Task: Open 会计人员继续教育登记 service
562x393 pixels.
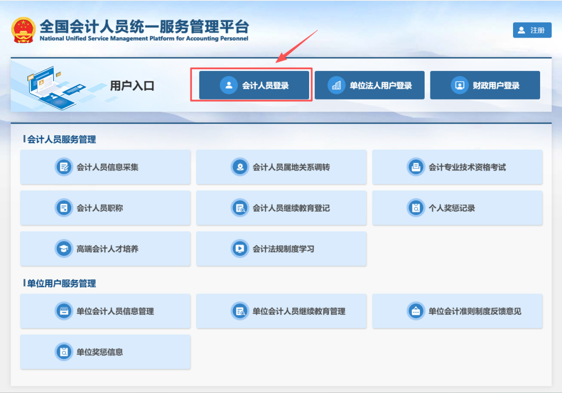Action: 281,208
